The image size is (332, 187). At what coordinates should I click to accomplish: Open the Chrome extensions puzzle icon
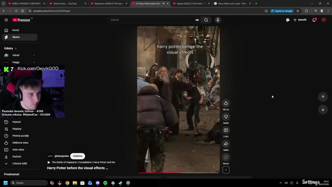click(307, 11)
